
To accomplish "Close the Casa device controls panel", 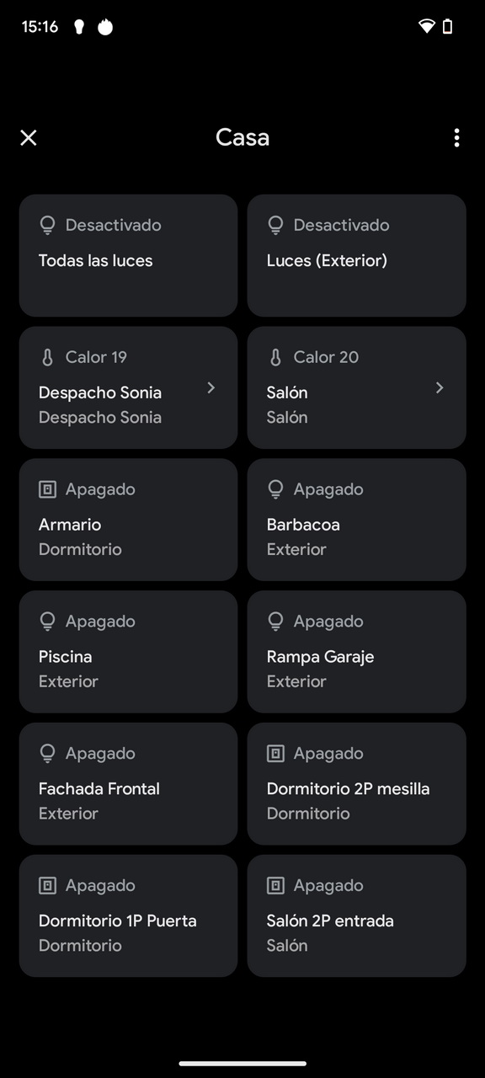I will point(29,137).
